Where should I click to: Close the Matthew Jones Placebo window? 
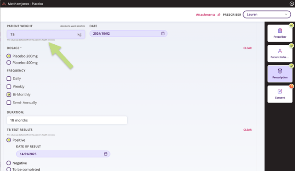pos(291,4)
